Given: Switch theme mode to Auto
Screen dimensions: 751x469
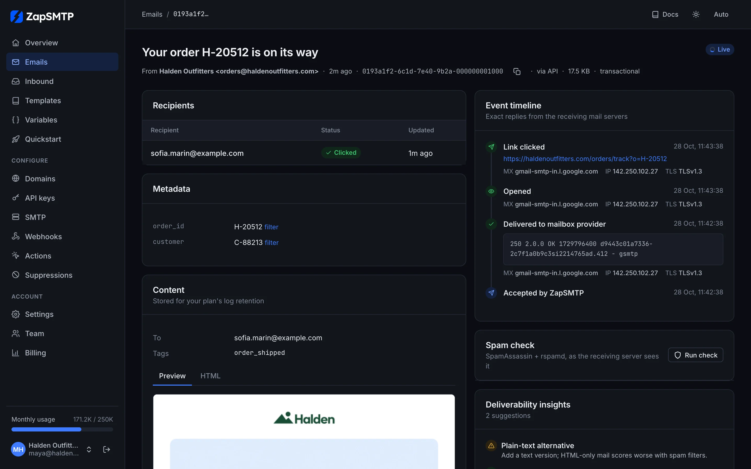Looking at the screenshot, I should coord(721,14).
